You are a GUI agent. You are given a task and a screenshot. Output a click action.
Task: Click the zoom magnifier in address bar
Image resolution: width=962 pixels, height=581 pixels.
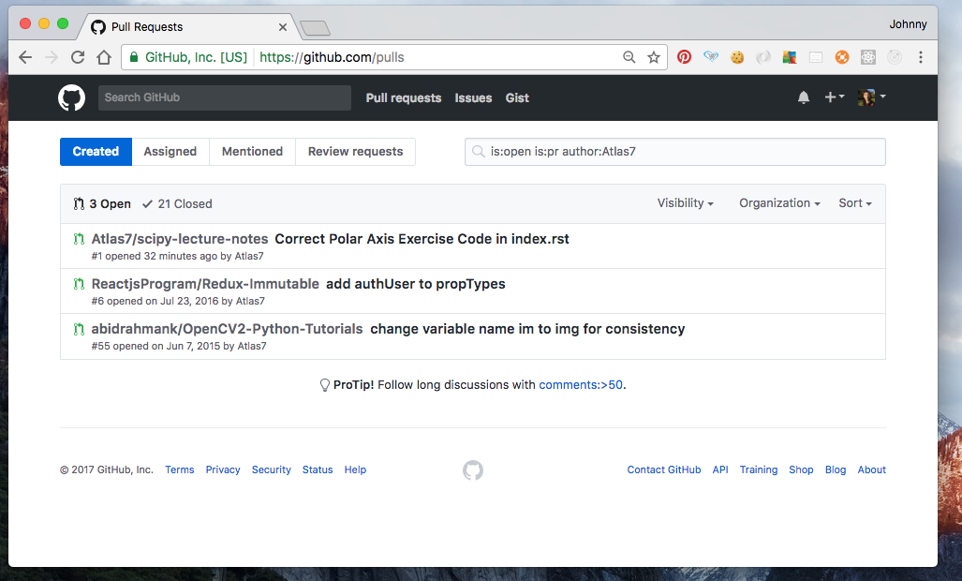[629, 57]
